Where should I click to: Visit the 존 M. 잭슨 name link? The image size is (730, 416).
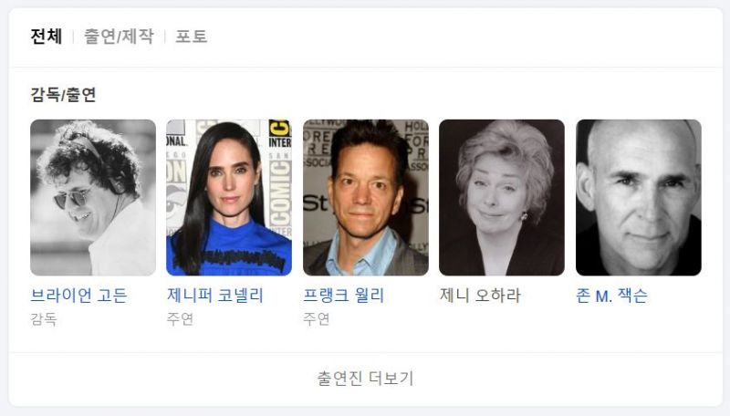611,296
